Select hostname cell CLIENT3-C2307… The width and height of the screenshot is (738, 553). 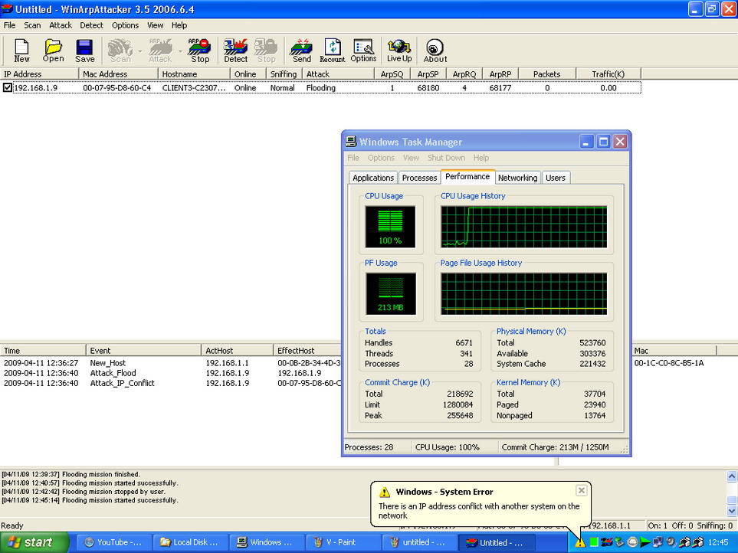click(194, 88)
